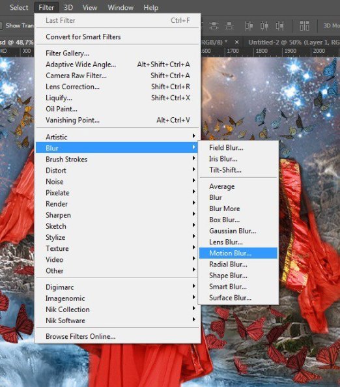Select Lens Correction filter
This screenshot has width=340, height=387.
[117, 87]
